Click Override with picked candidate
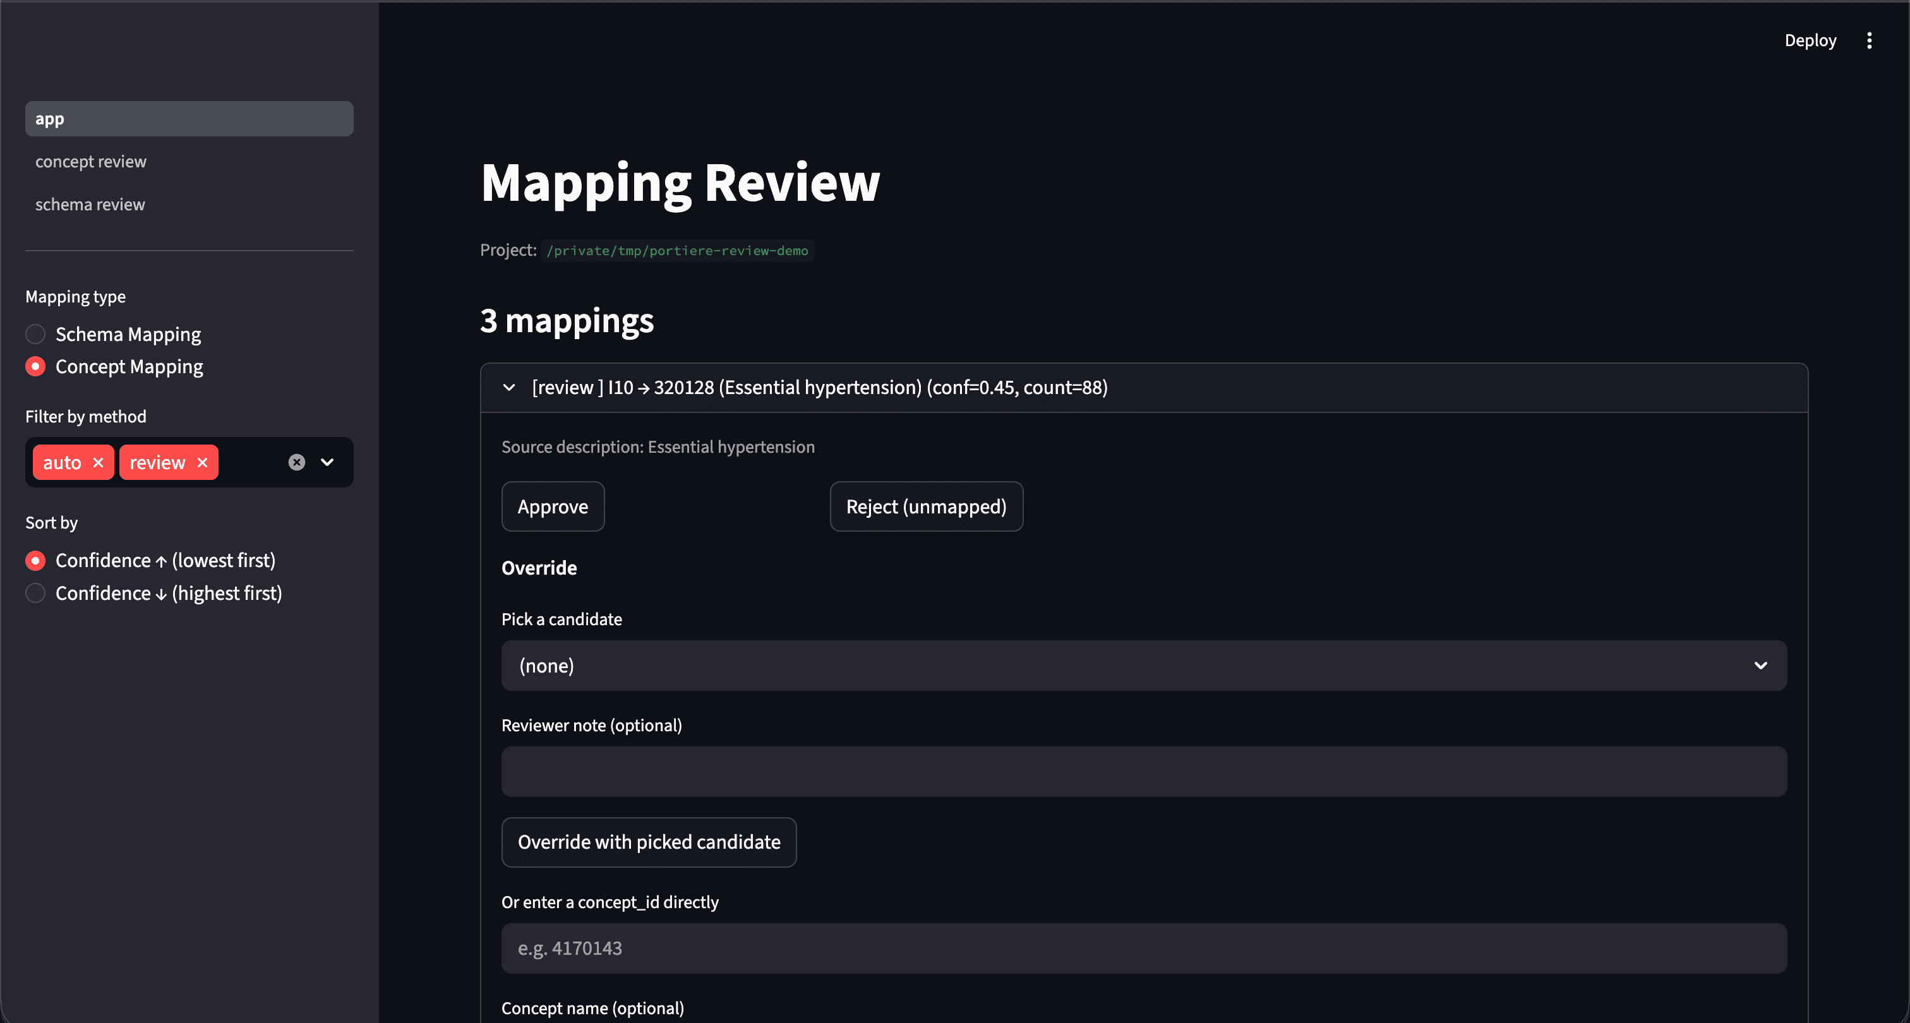The image size is (1910, 1023). [649, 842]
